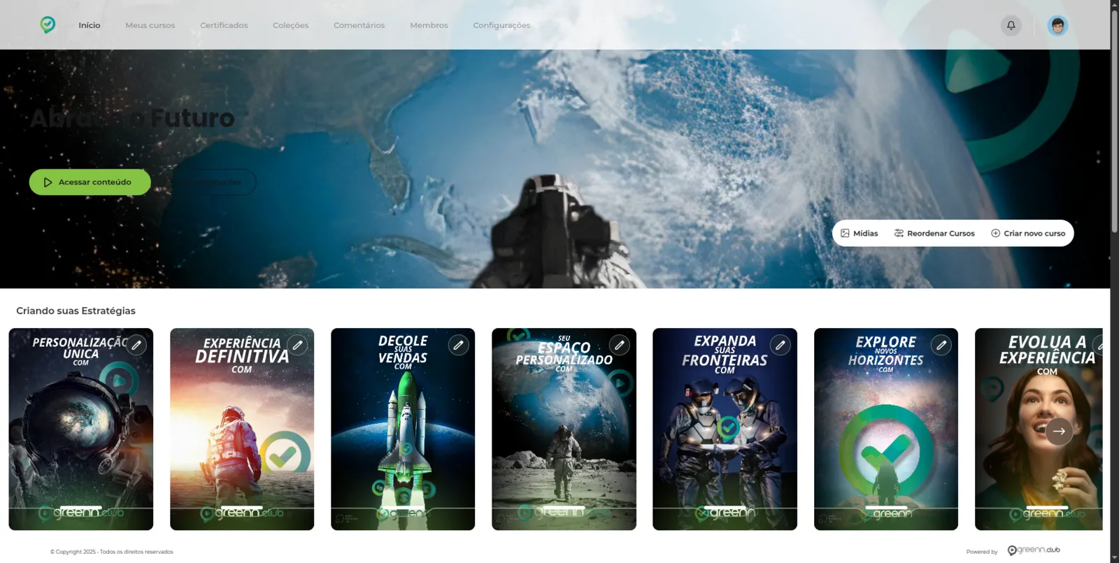Click the Acessar conteúdo button
Screen dimensions: 1119x563
coord(90,182)
